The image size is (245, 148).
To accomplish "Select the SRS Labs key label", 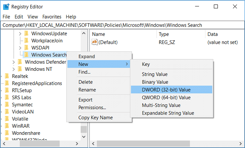I will (21, 98).
